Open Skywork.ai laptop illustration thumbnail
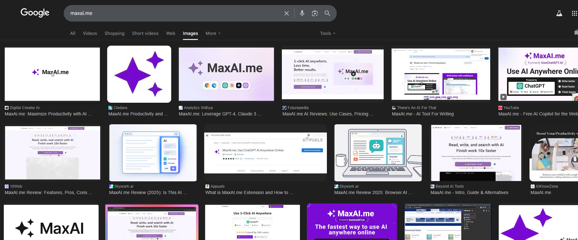Image resolution: width=578 pixels, height=240 pixels. 378,153
